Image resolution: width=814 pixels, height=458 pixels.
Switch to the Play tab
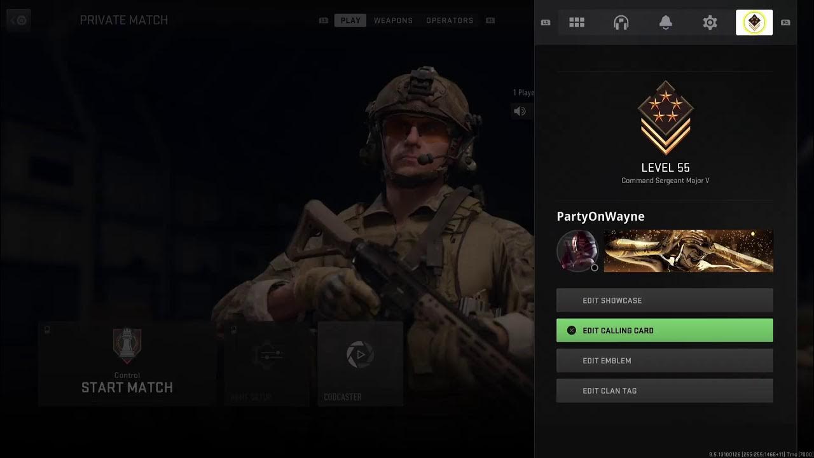coord(350,20)
